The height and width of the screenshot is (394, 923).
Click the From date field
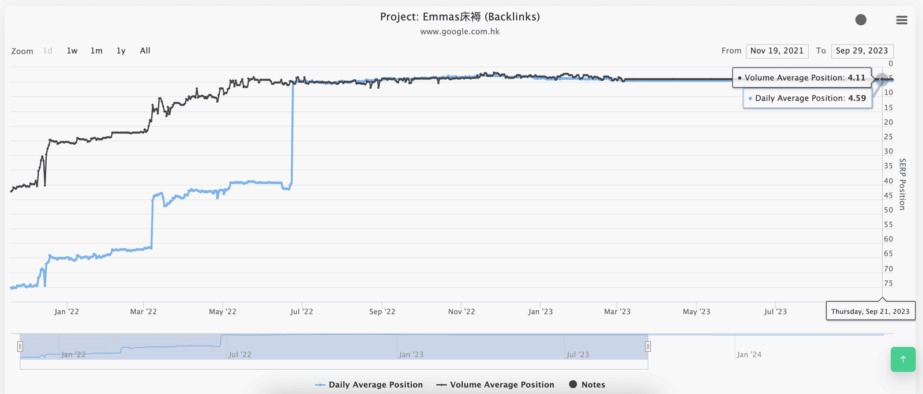tap(776, 51)
